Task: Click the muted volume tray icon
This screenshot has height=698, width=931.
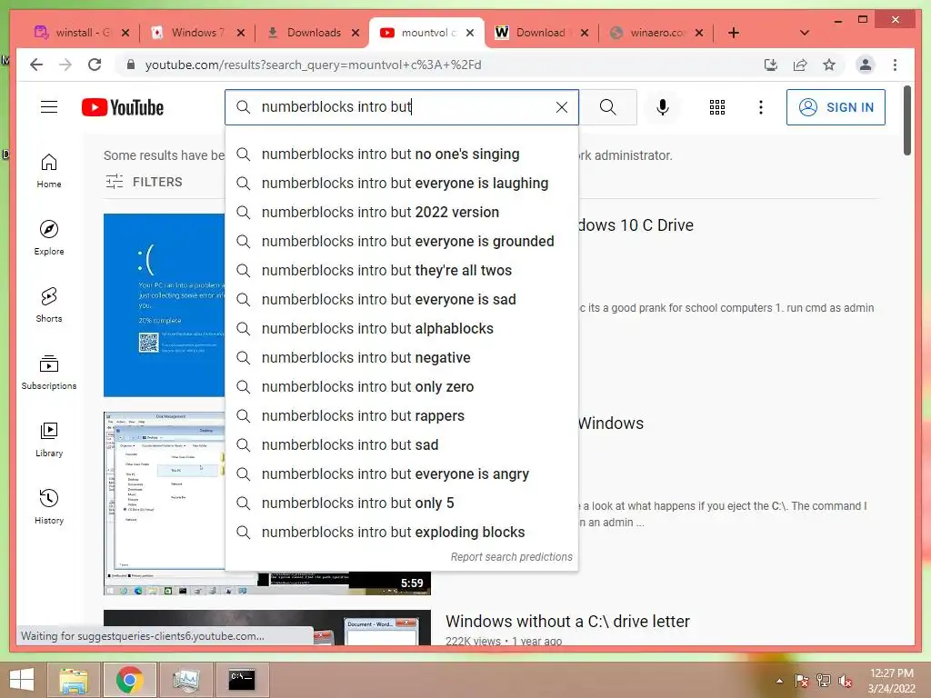Action: point(846,681)
